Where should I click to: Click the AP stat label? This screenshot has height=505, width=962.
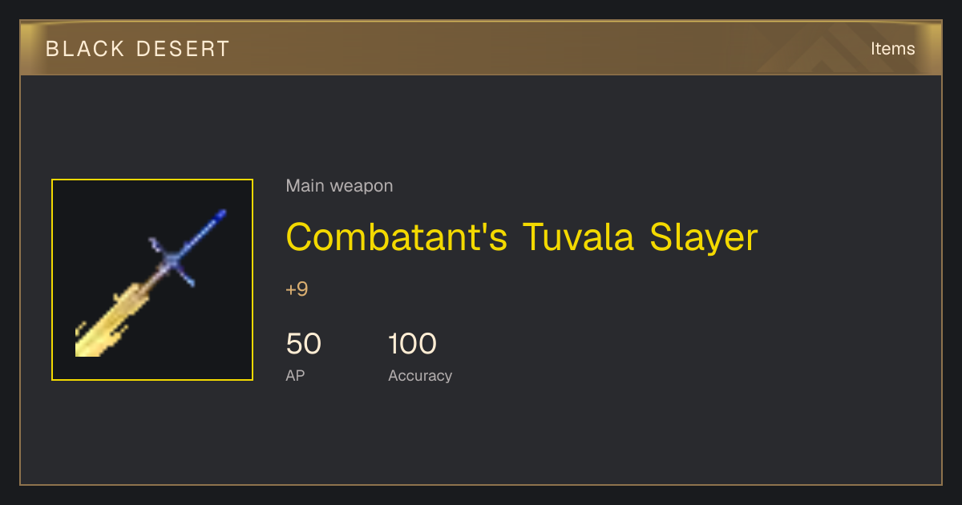coord(295,375)
